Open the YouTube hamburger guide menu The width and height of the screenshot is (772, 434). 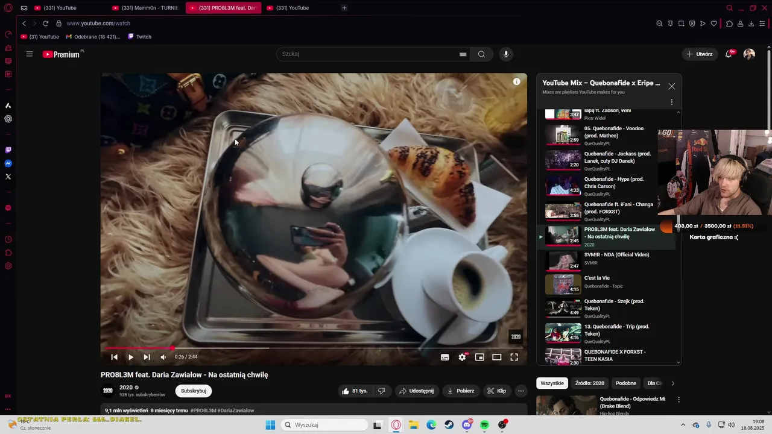click(29, 54)
